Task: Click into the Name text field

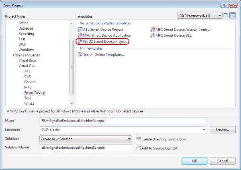Action: (x=123, y=121)
